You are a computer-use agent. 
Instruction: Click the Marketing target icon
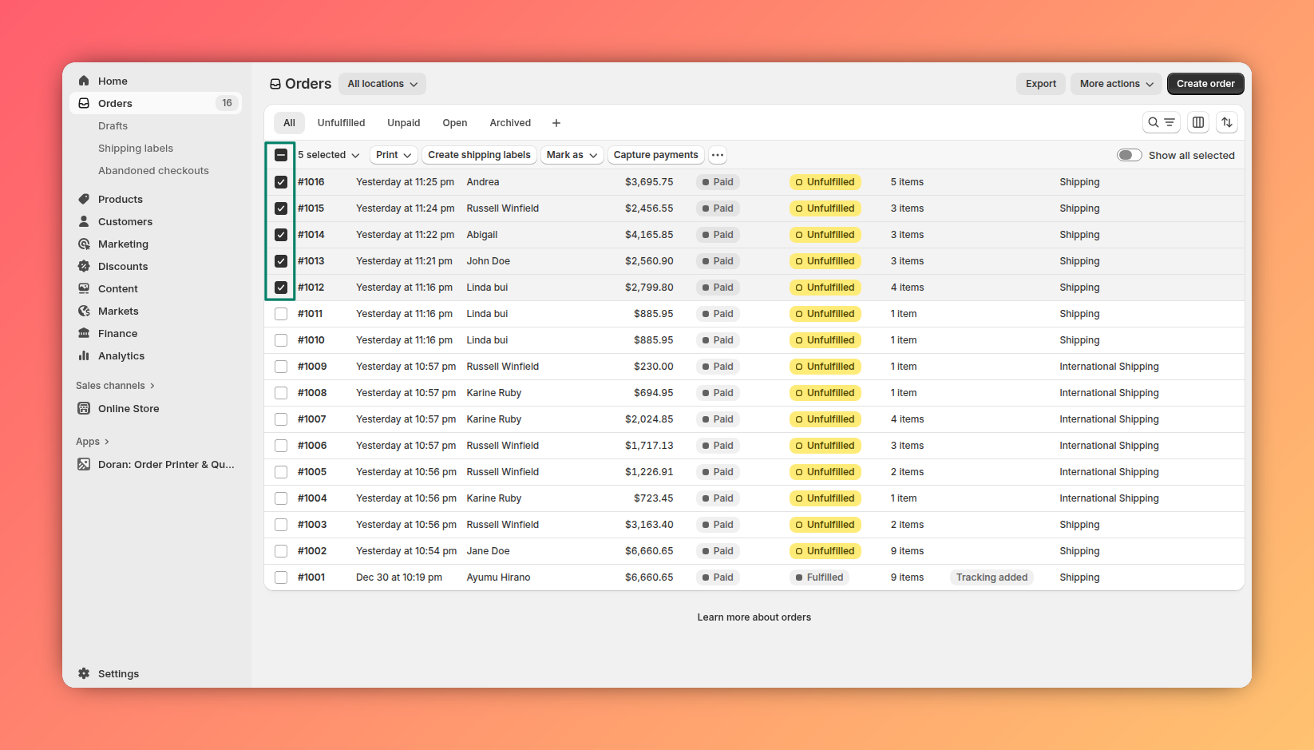pos(84,244)
